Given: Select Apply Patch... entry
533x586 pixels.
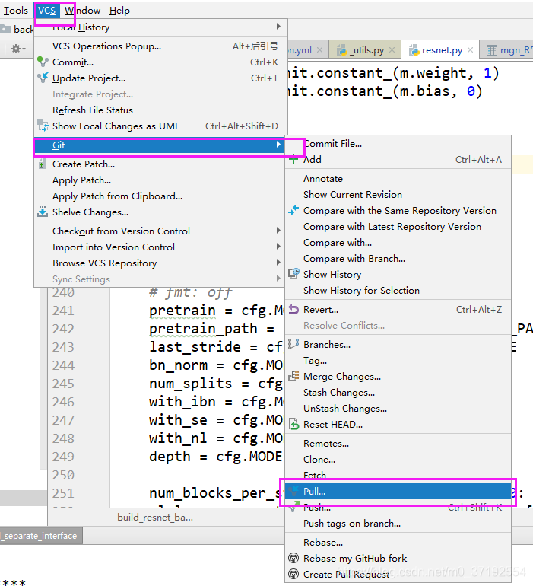Looking at the screenshot, I should tap(160, 180).
